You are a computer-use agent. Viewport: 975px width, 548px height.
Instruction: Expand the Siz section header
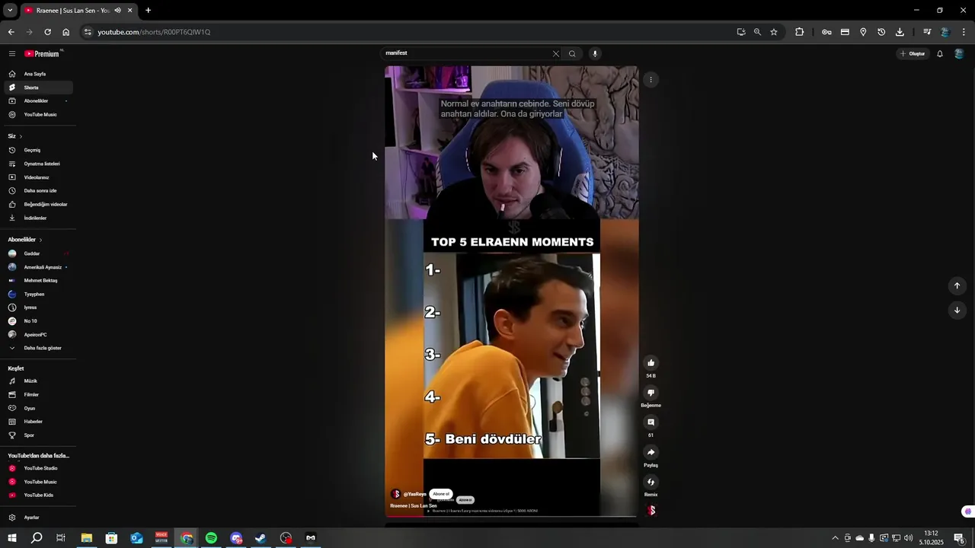[x=15, y=136]
